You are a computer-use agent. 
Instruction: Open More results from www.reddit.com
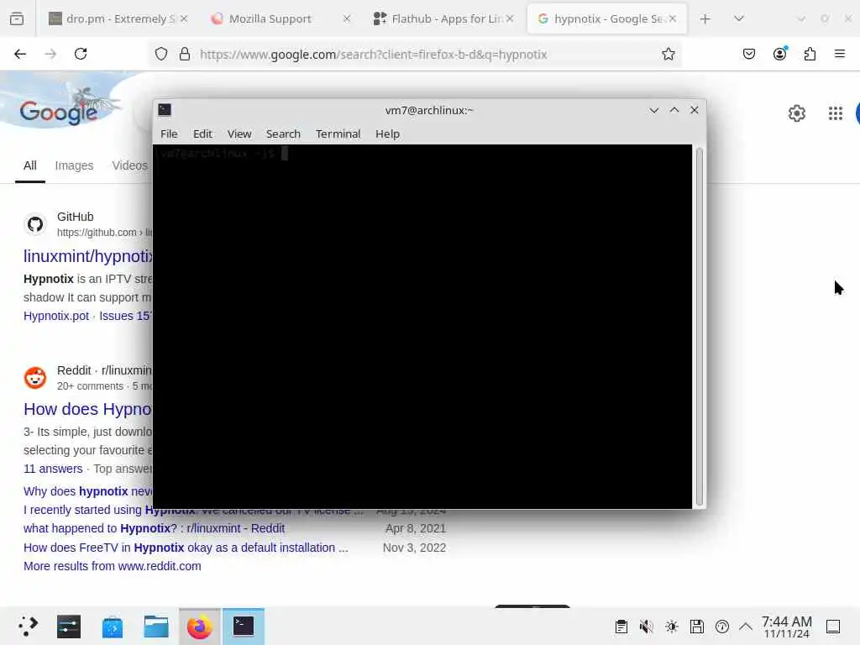click(x=113, y=566)
